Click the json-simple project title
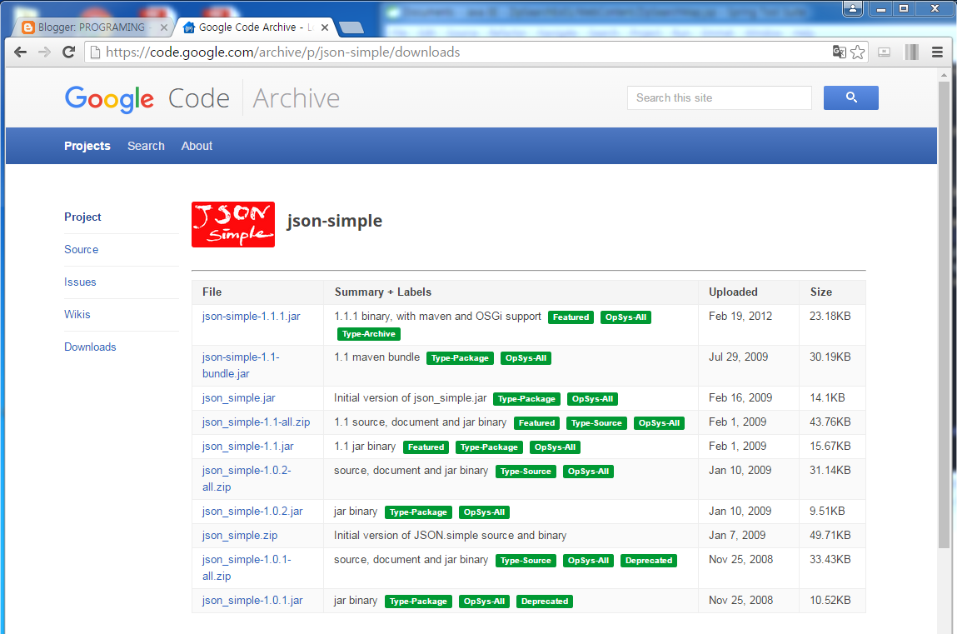The width and height of the screenshot is (957, 634). [335, 221]
